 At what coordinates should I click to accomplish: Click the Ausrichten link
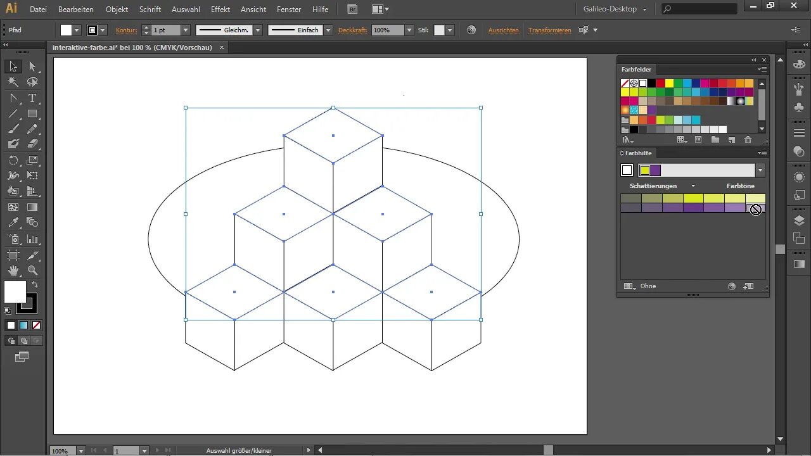(x=504, y=30)
